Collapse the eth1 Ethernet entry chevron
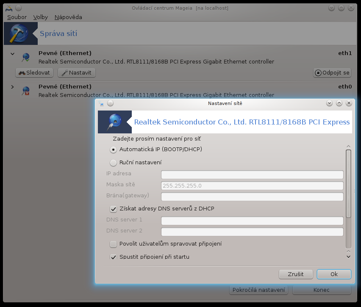 12,54
